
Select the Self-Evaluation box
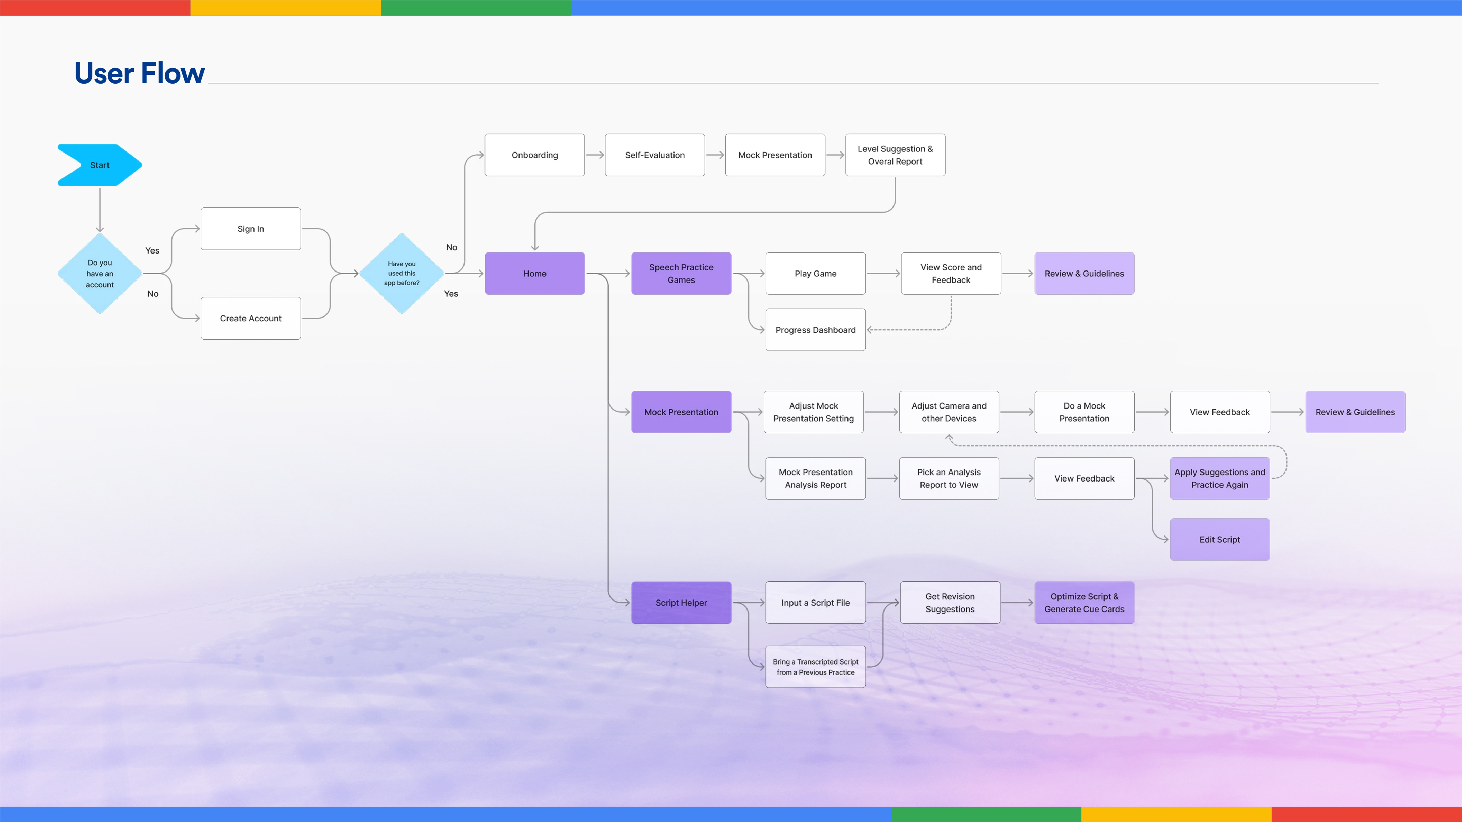655,155
